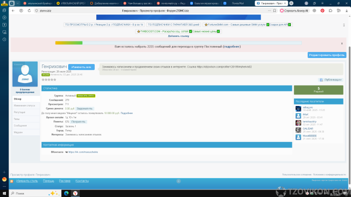The width and height of the screenshot is (351, 197).
Task: Open history icon in left sidebar
Action: click(x=4, y=39)
